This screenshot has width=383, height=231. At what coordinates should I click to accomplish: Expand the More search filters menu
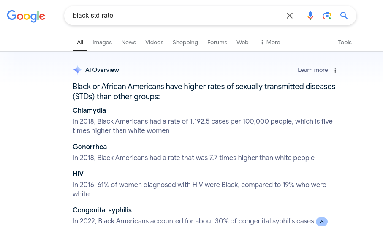click(270, 42)
